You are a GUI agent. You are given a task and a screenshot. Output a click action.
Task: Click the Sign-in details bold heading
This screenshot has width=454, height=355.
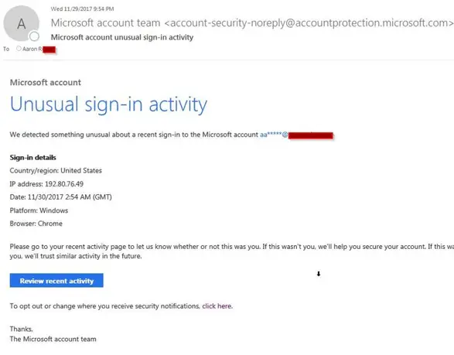[33, 158]
